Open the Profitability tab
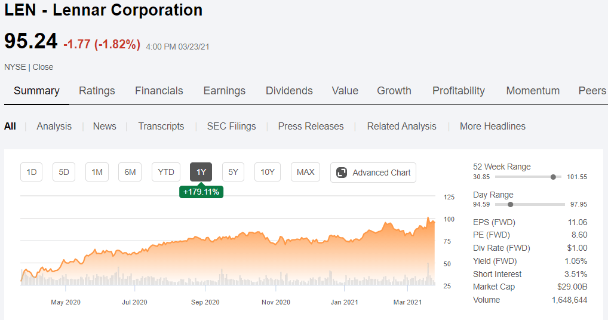The width and height of the screenshot is (608, 320). pos(459,91)
